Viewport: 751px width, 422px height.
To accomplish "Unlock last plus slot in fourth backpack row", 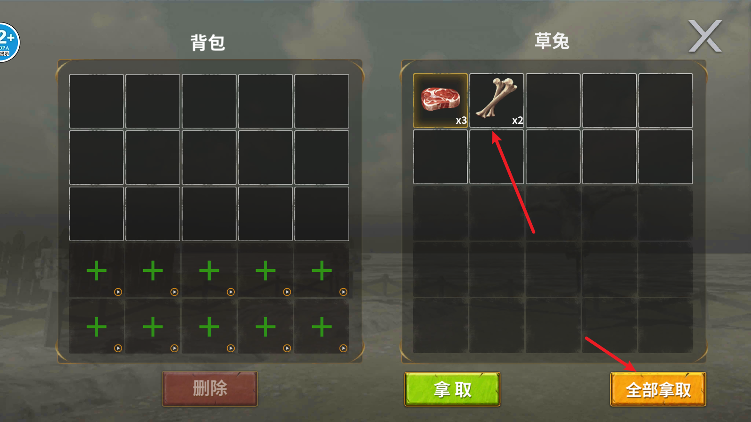I will pyautogui.click(x=322, y=271).
